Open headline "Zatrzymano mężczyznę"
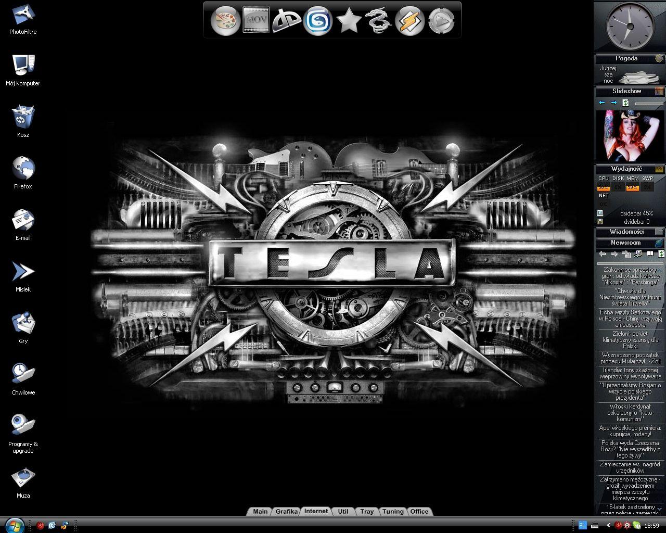The height and width of the screenshot is (533, 666). (630, 488)
